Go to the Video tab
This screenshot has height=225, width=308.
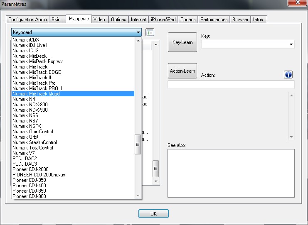click(x=99, y=20)
